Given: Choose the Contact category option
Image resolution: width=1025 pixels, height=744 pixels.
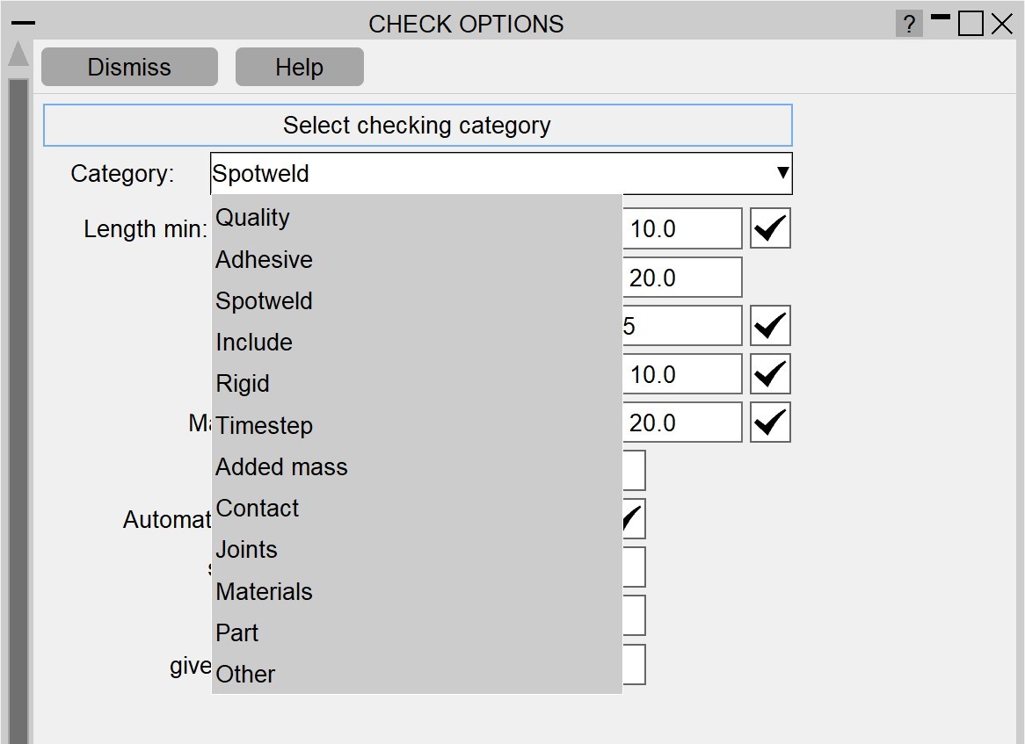Looking at the screenshot, I should point(417,509).
